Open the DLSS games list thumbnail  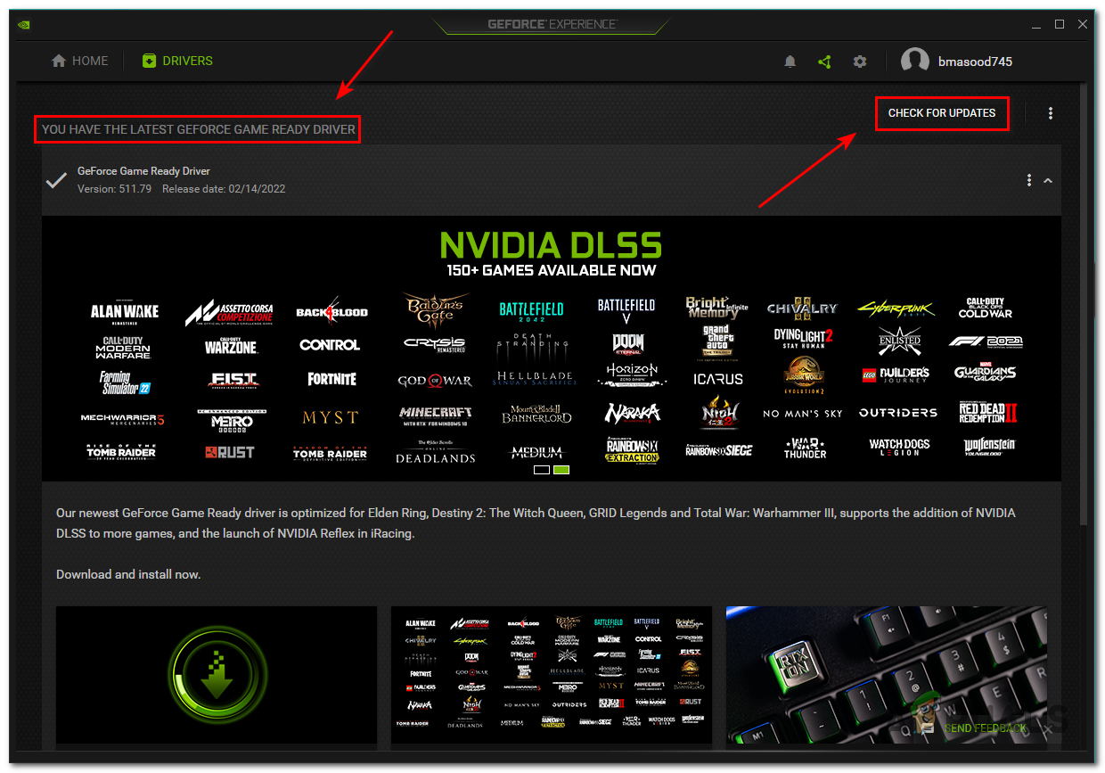(x=552, y=675)
